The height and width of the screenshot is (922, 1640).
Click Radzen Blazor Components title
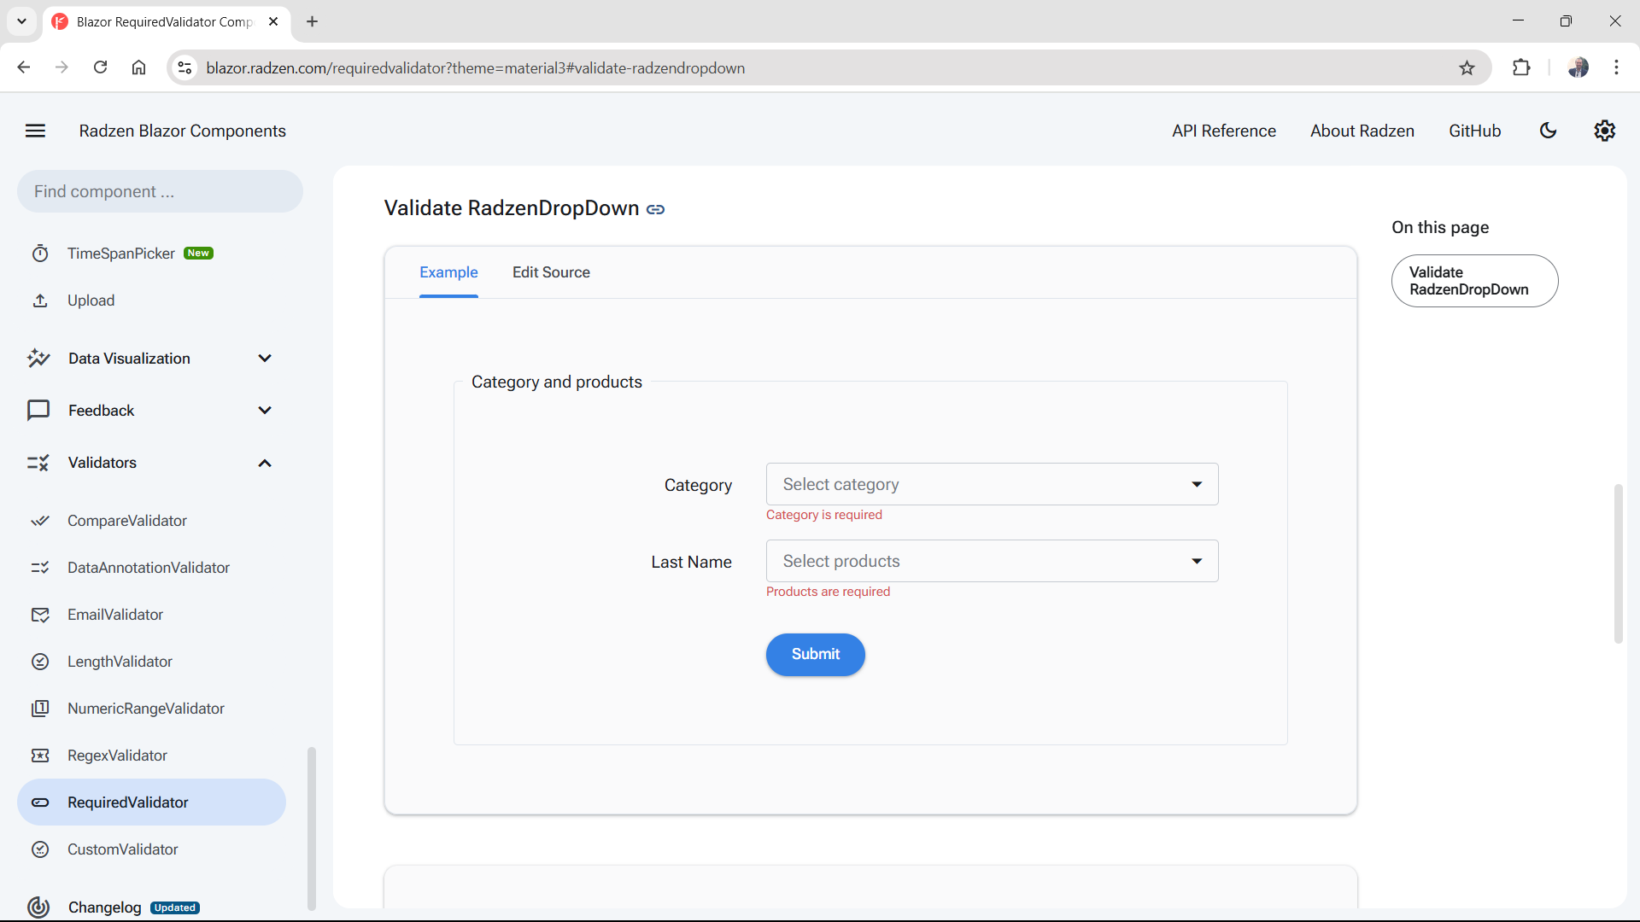click(182, 131)
